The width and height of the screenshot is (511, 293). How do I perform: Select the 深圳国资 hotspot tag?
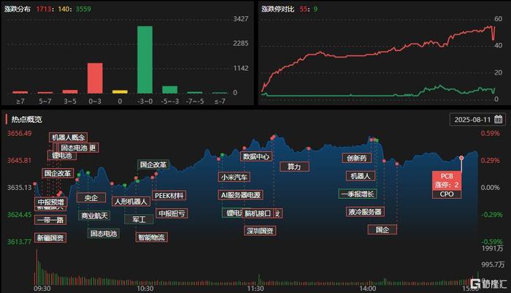(259, 231)
